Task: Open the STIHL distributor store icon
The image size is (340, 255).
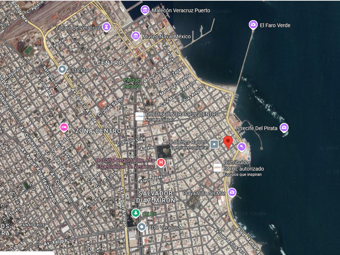Action: click(x=217, y=168)
